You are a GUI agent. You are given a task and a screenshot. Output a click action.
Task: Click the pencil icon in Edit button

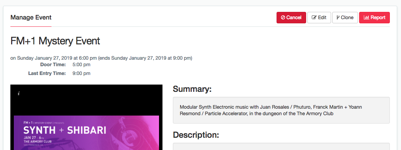coord(314,18)
